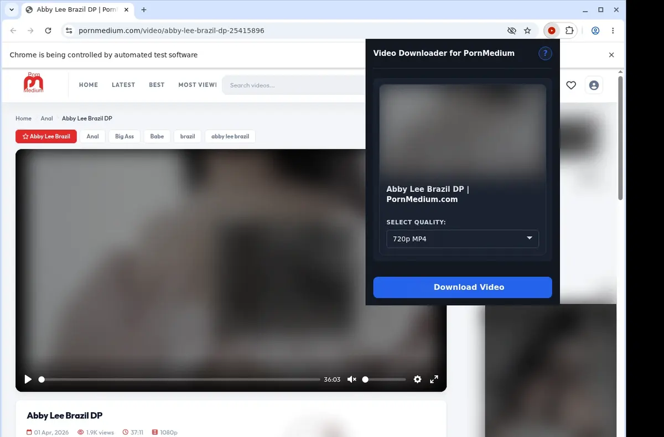This screenshot has height=437, width=664.
Task: Open the MOST VIEWED navigation item
Action: [197, 85]
